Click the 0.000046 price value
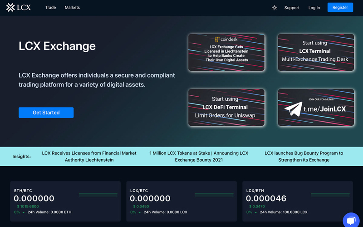This screenshot has height=227, width=363. (x=266, y=198)
